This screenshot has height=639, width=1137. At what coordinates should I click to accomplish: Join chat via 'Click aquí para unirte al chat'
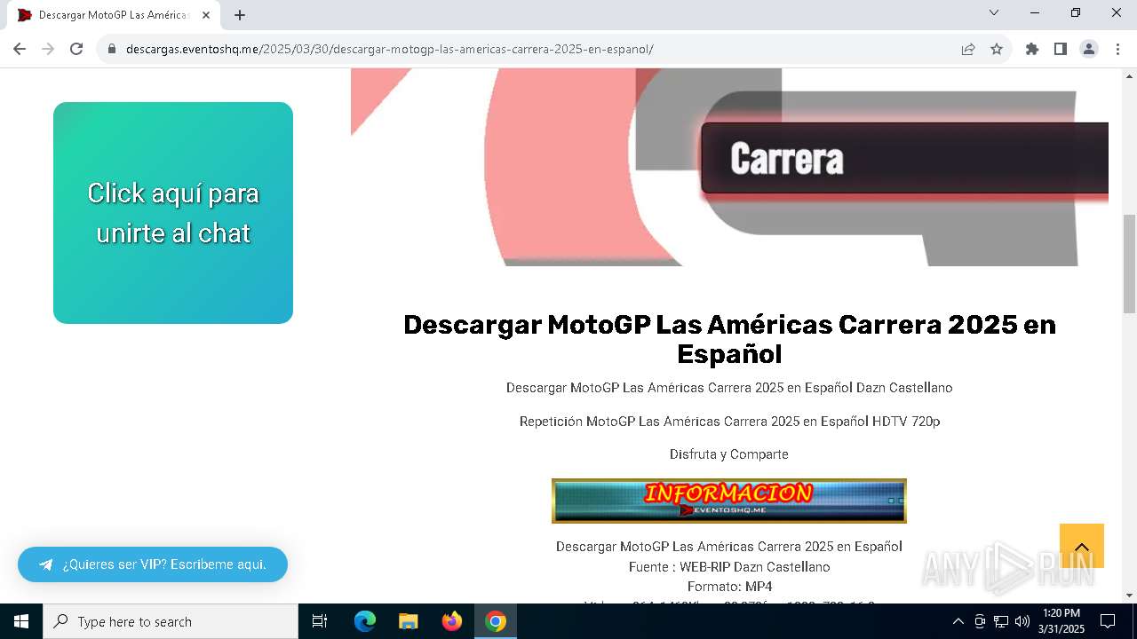173,213
